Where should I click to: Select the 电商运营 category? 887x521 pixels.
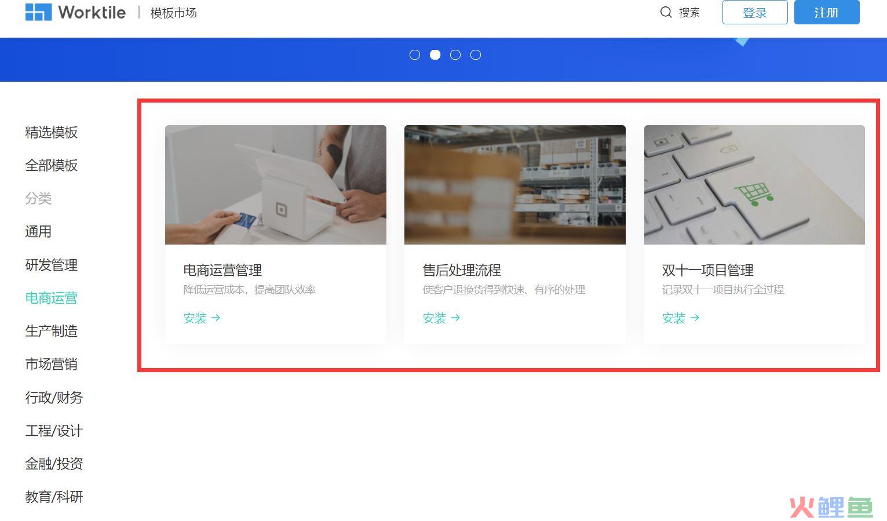pos(51,298)
